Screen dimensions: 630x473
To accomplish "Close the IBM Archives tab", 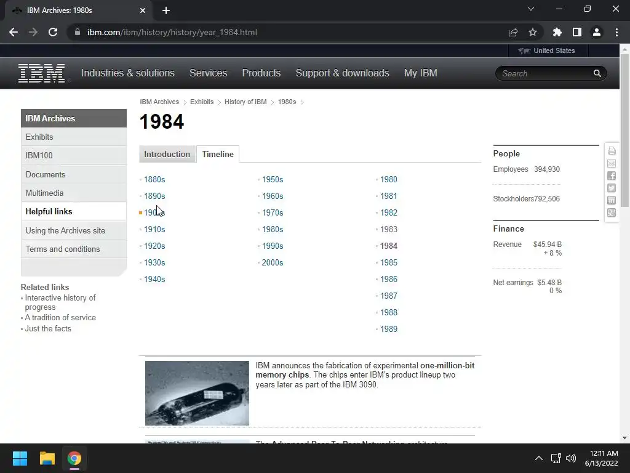I will [143, 10].
